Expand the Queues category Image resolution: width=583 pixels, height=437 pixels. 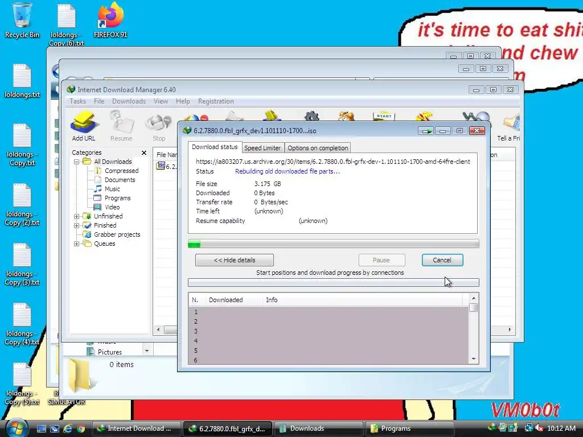click(77, 244)
